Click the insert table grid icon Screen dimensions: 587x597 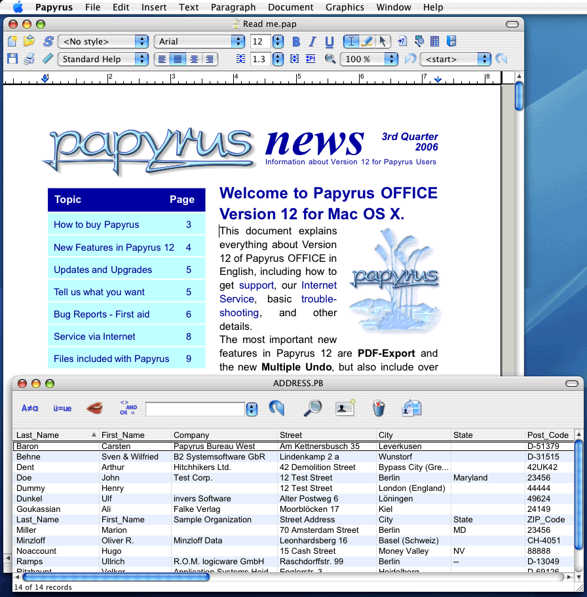tap(434, 41)
